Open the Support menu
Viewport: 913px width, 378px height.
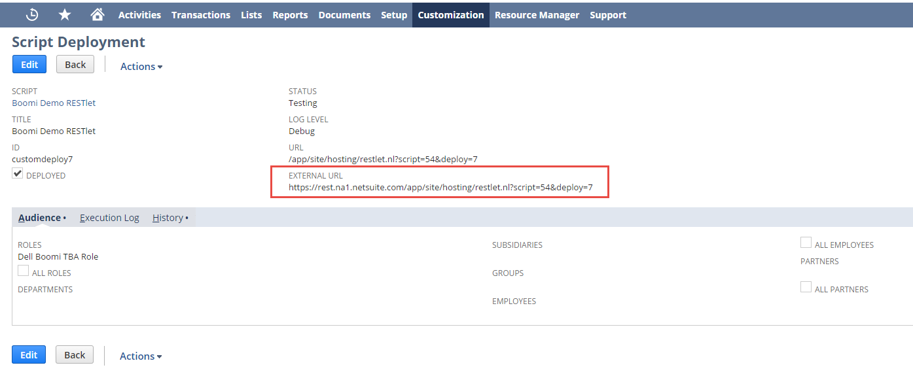click(x=607, y=14)
